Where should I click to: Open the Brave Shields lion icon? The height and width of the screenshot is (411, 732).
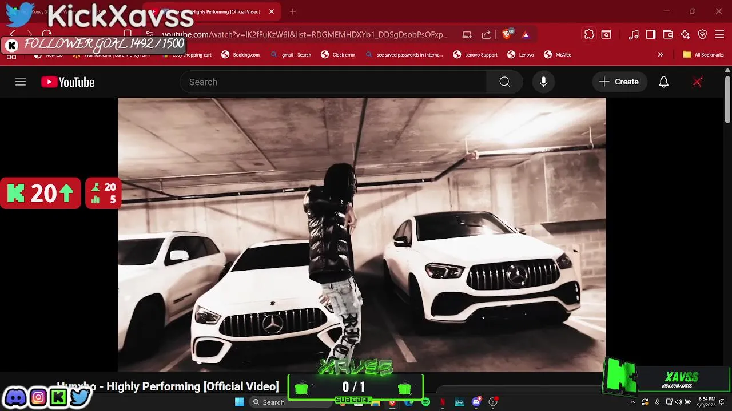pyautogui.click(x=507, y=34)
